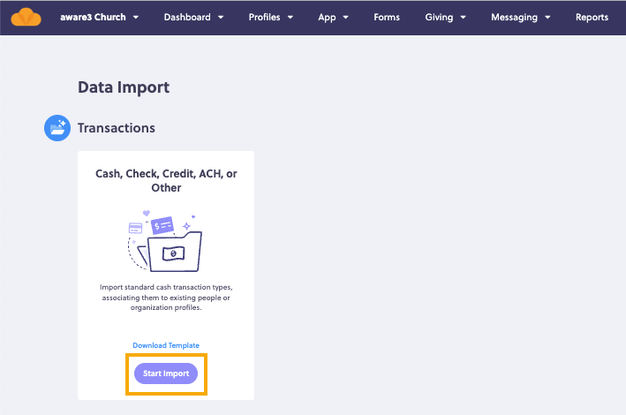Click the cash folder illustration on the card
This screenshot has width=626, height=415.
point(165,241)
